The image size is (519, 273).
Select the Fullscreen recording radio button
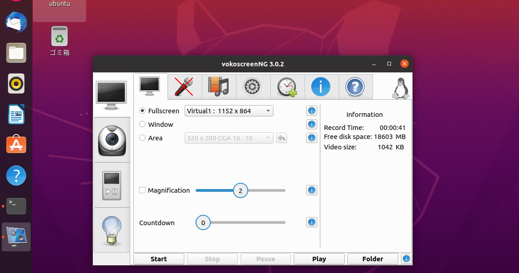tap(142, 111)
